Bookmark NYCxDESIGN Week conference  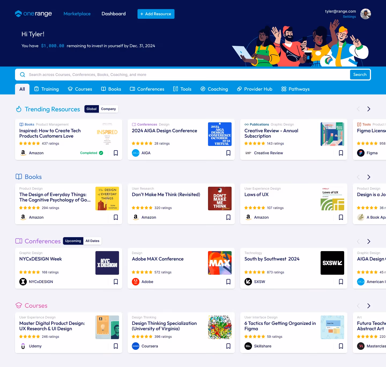pos(116,282)
